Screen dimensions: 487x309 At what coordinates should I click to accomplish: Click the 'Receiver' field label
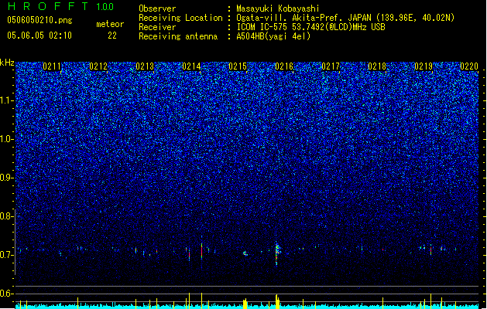(157, 27)
